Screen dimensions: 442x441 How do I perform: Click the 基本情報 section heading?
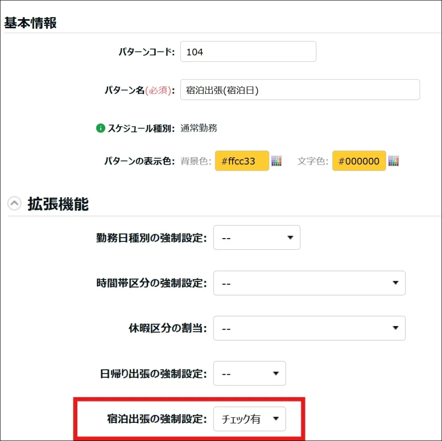(x=30, y=23)
